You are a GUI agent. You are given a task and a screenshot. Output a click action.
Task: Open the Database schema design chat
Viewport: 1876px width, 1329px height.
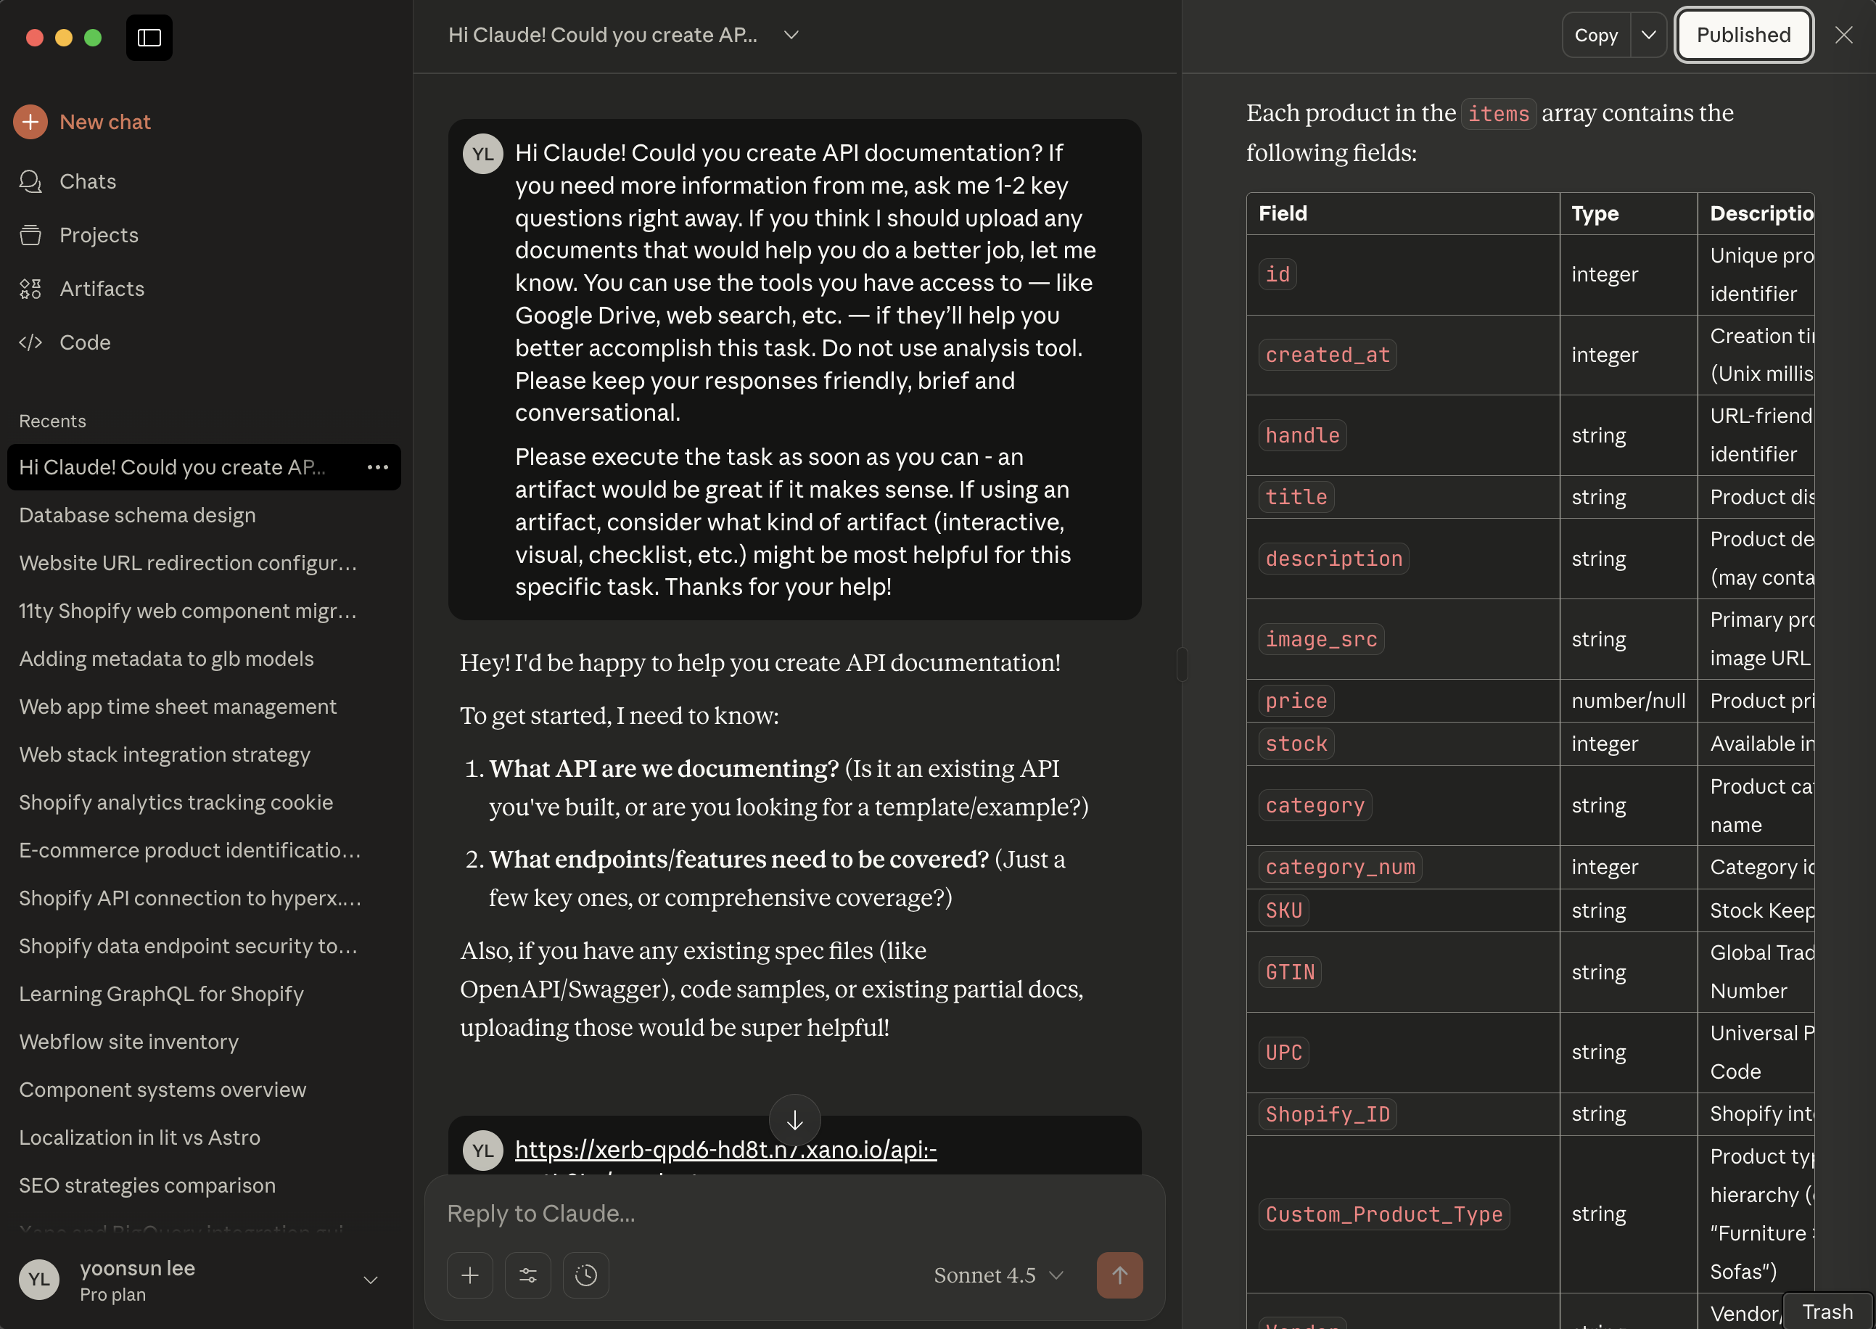tap(137, 516)
